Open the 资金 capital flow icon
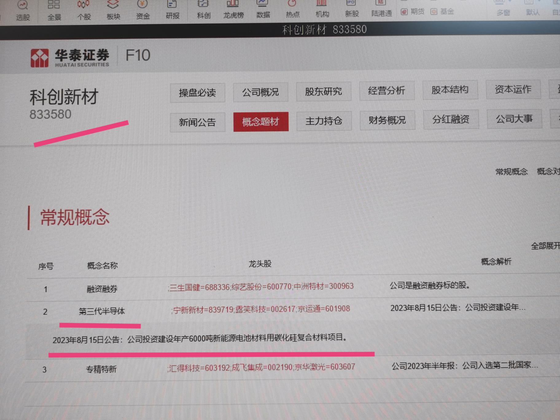Image resolution: width=560 pixels, height=420 pixels. [x=142, y=10]
